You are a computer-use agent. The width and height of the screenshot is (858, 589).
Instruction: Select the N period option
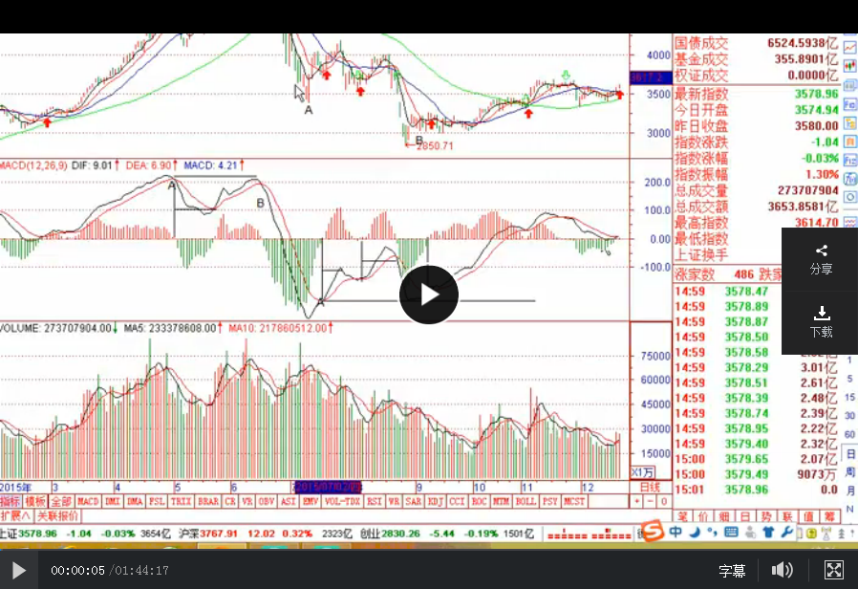pos(849,509)
